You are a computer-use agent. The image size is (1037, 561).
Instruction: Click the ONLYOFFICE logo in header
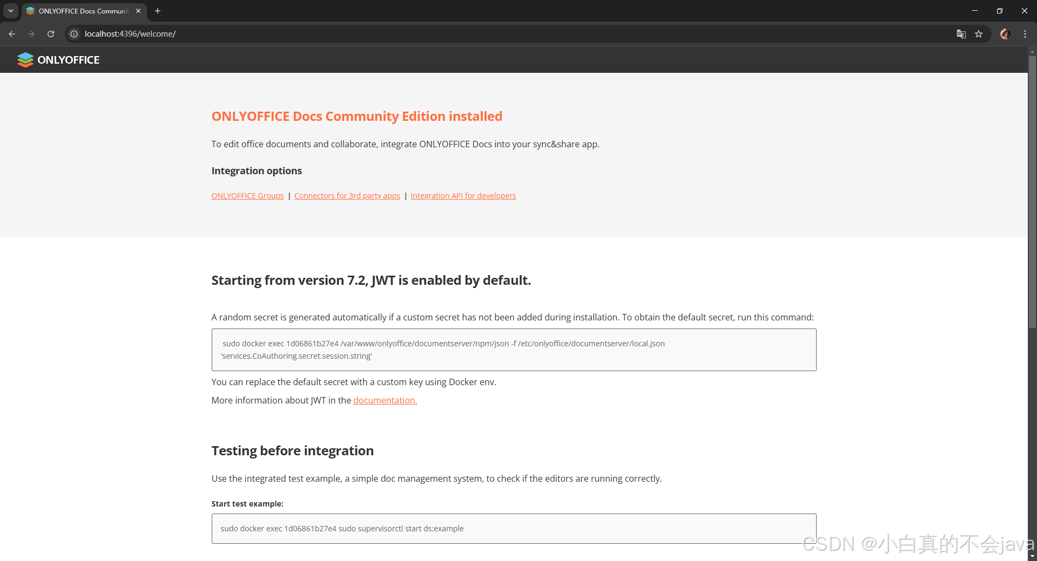[58, 60]
